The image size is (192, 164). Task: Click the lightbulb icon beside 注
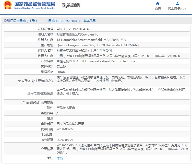[x=49, y=158]
